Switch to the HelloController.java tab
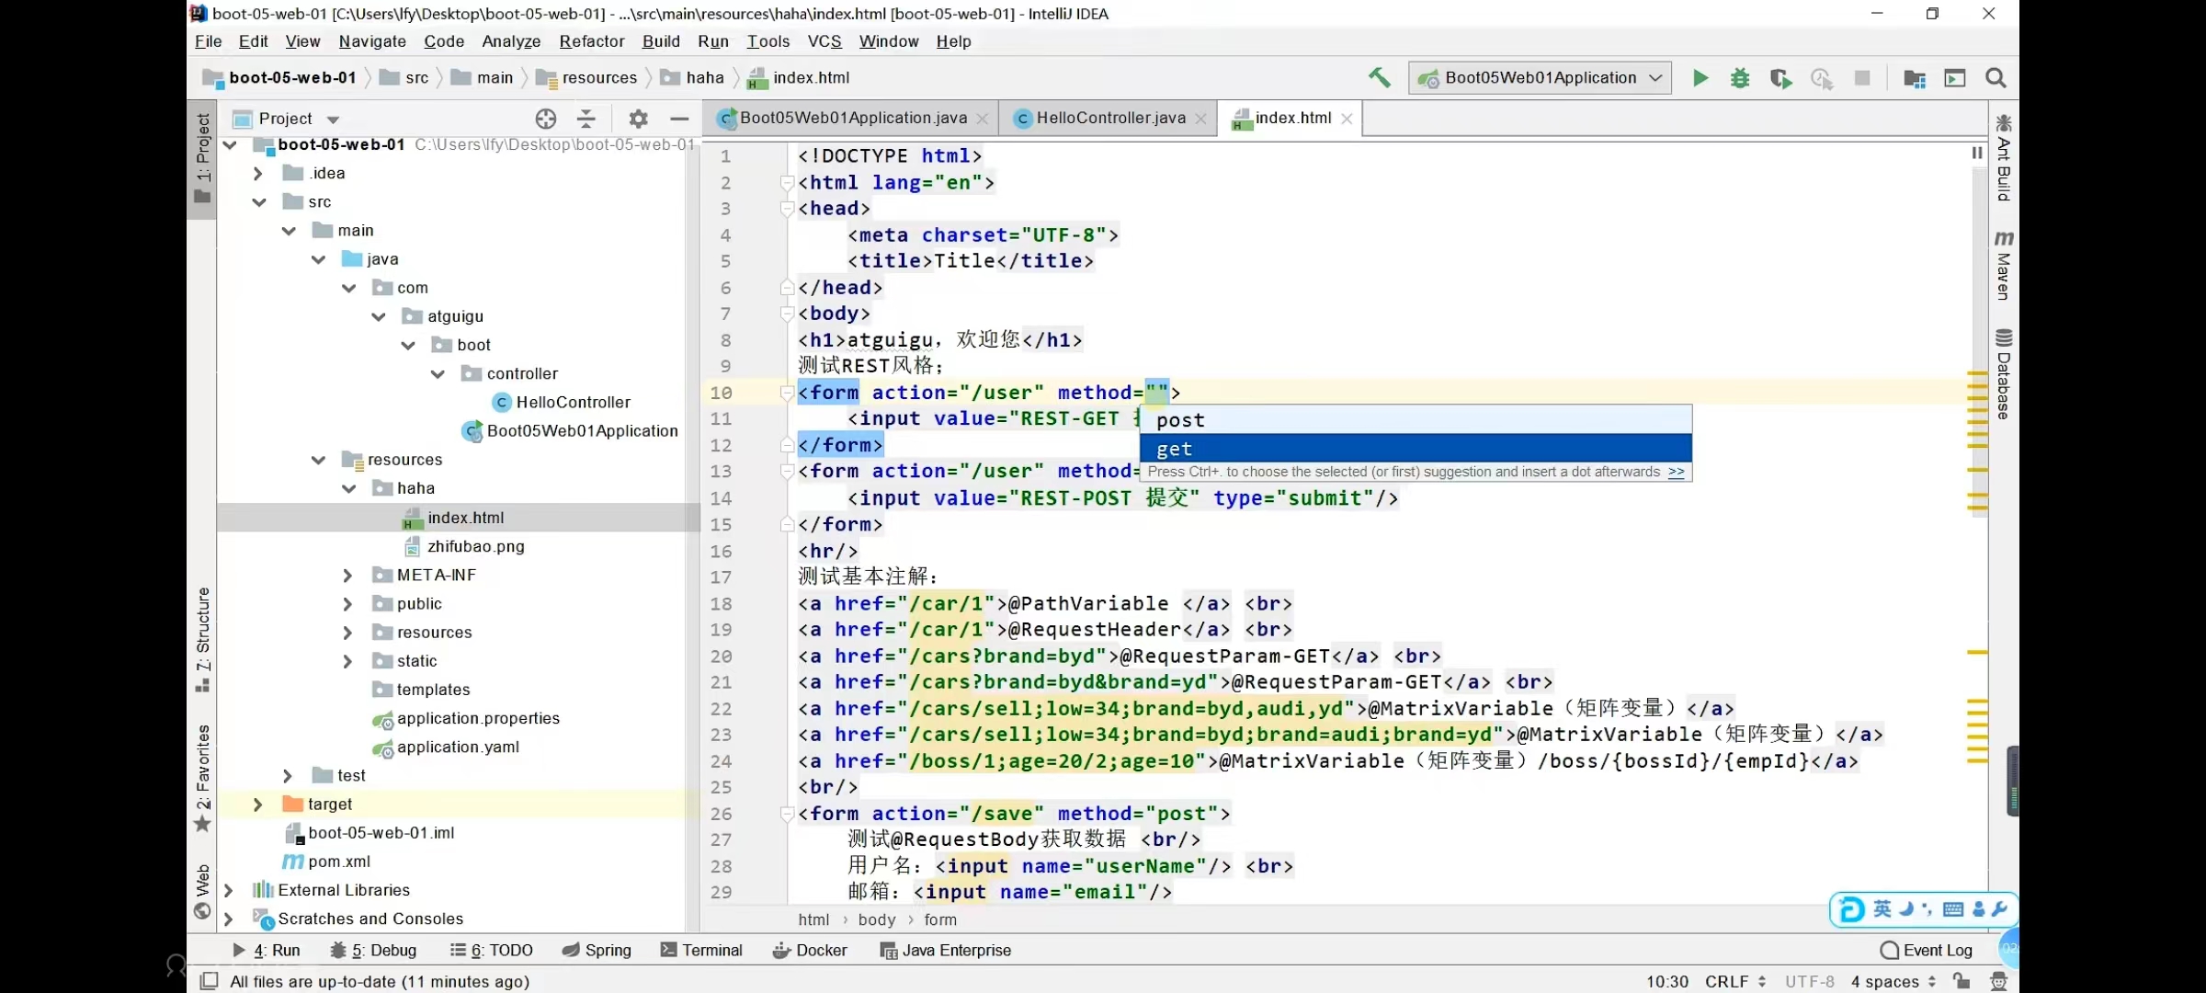2206x993 pixels. (x=1109, y=118)
